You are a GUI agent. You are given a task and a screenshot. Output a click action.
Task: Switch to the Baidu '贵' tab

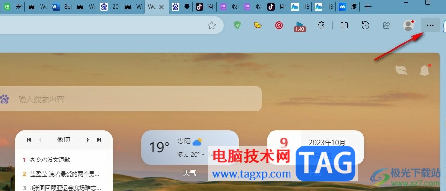point(181,7)
